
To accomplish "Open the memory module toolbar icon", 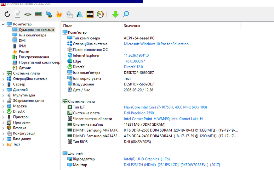I will [38, 14].
